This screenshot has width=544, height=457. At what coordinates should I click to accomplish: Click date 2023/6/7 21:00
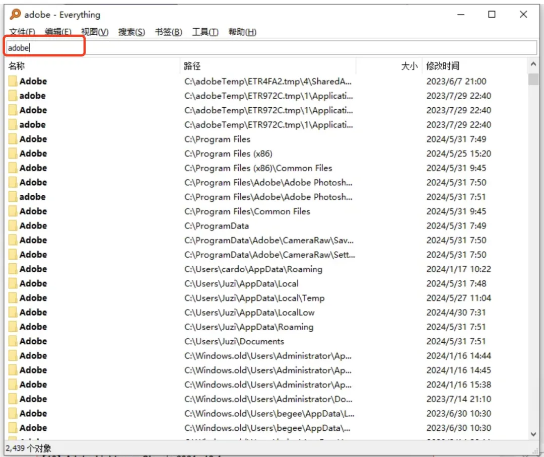coord(456,81)
